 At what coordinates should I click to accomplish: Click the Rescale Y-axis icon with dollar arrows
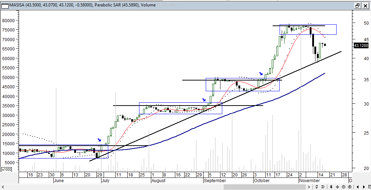(x=317, y=187)
